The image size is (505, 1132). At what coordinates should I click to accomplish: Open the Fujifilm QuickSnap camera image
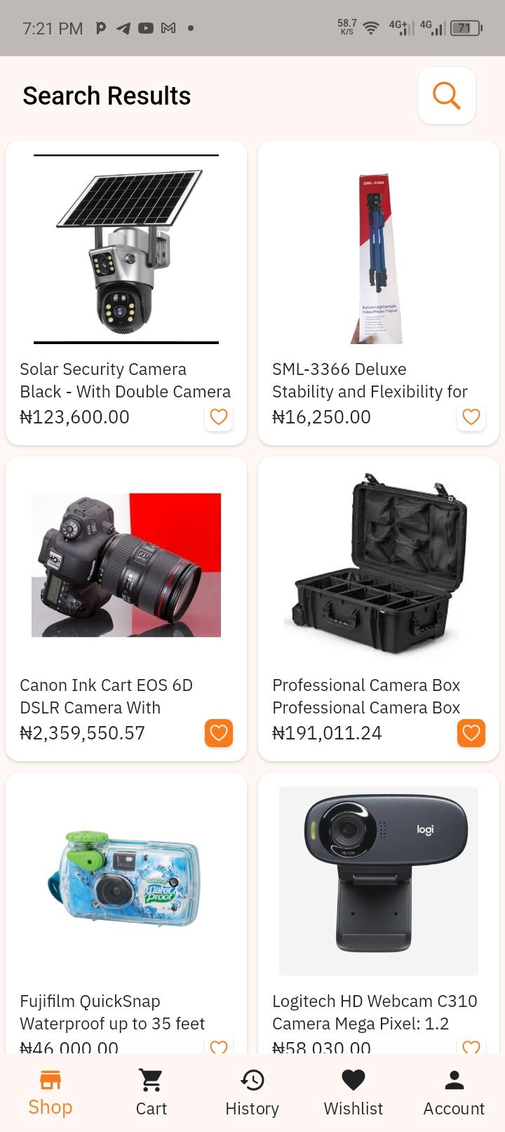click(x=126, y=881)
